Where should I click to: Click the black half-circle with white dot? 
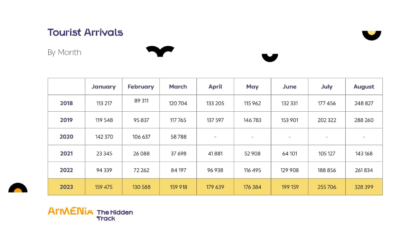pyautogui.click(x=270, y=58)
